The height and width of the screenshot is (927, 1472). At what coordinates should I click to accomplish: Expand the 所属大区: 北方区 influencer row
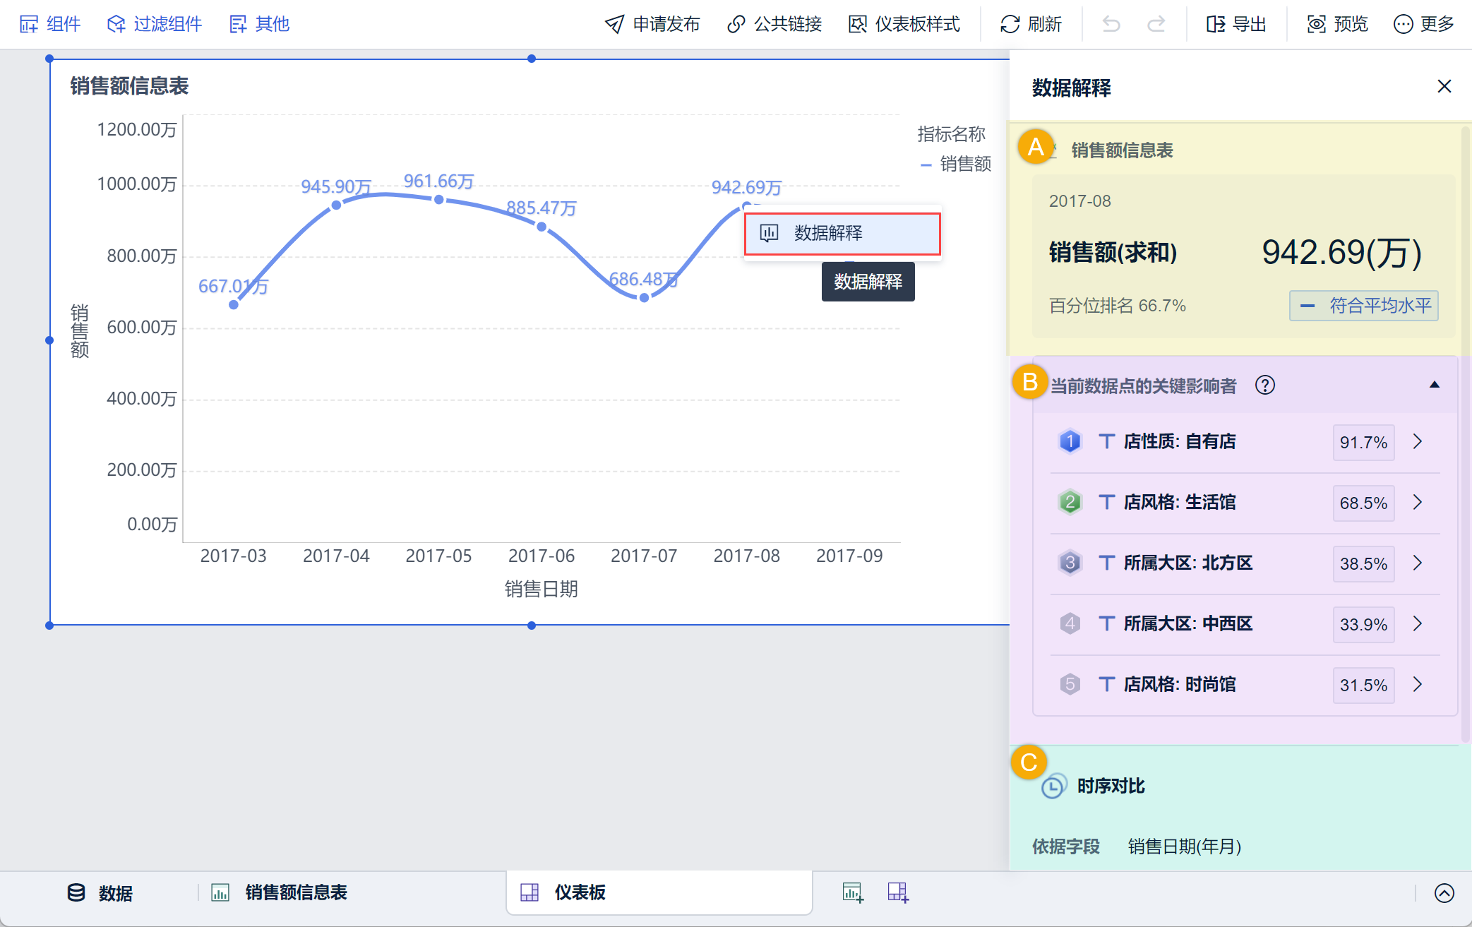pyautogui.click(x=1418, y=563)
